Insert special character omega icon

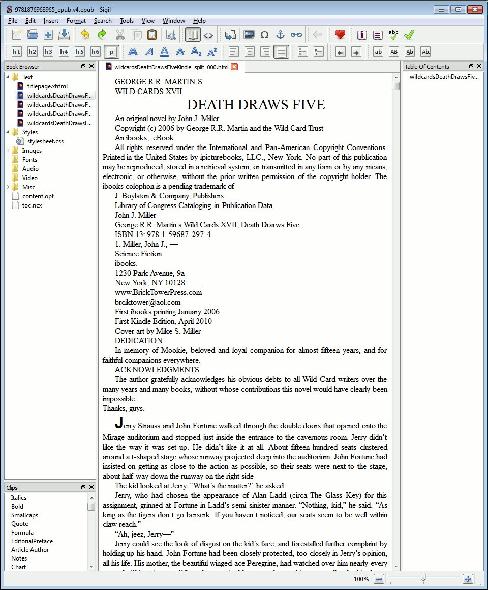pos(264,35)
